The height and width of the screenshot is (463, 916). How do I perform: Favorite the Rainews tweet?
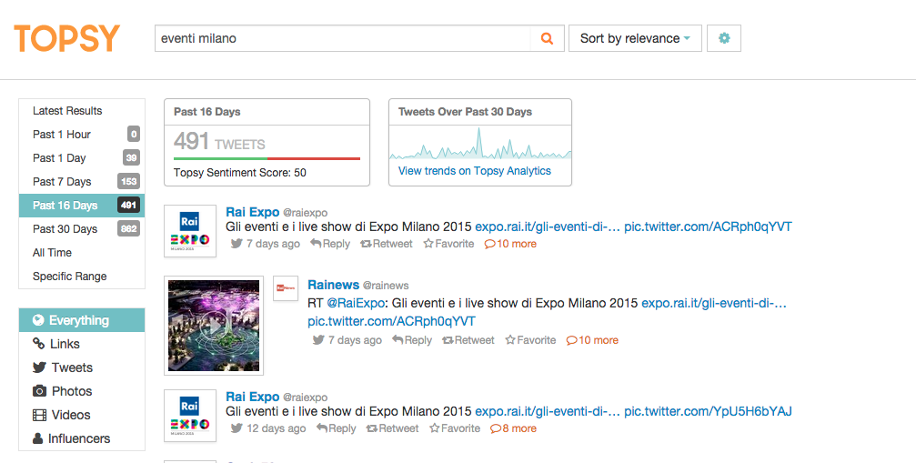click(530, 340)
